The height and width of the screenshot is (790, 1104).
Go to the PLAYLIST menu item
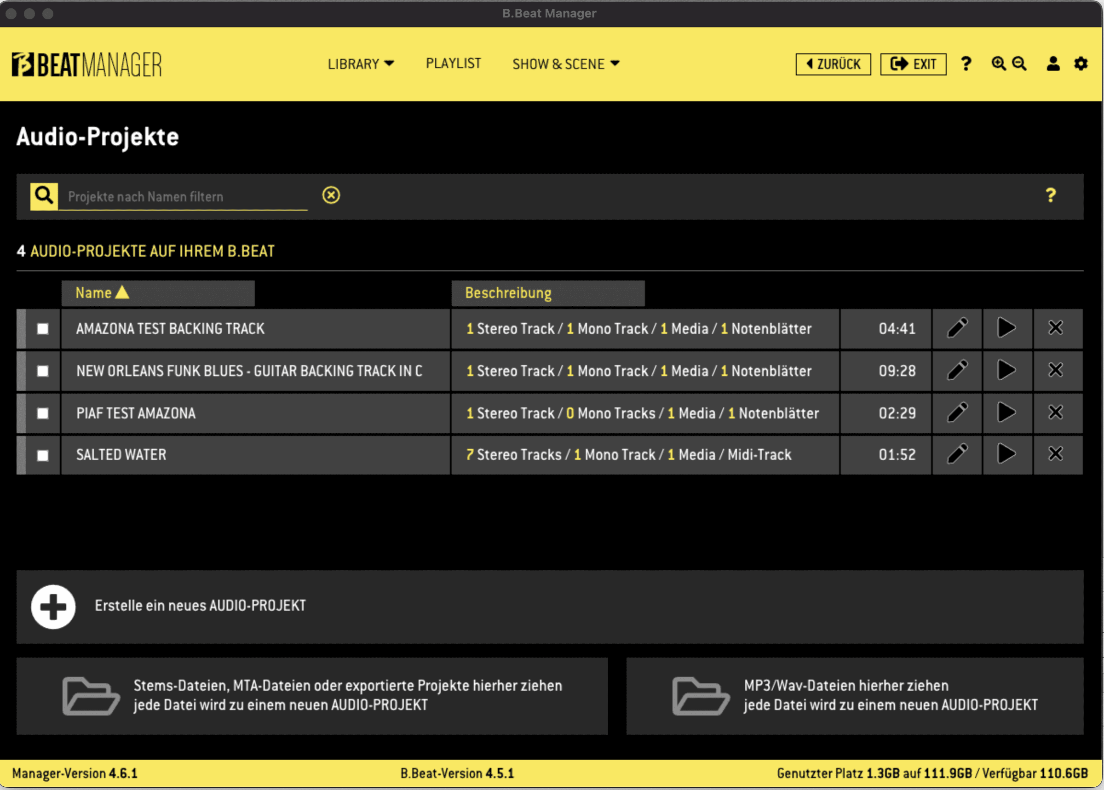click(453, 64)
